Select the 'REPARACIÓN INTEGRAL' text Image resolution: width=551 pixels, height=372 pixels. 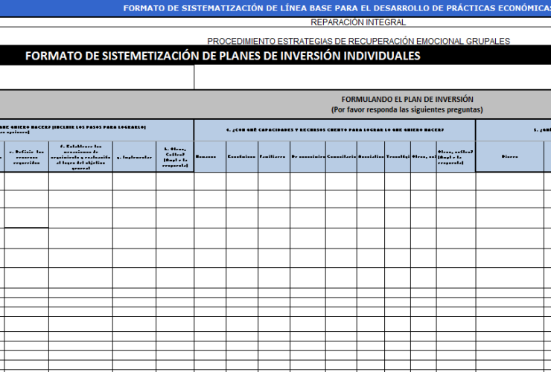(358, 22)
